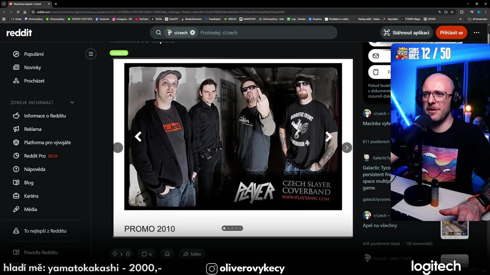Click the magnifier icon in Reddit search bar
490x275 pixels.
click(x=158, y=32)
